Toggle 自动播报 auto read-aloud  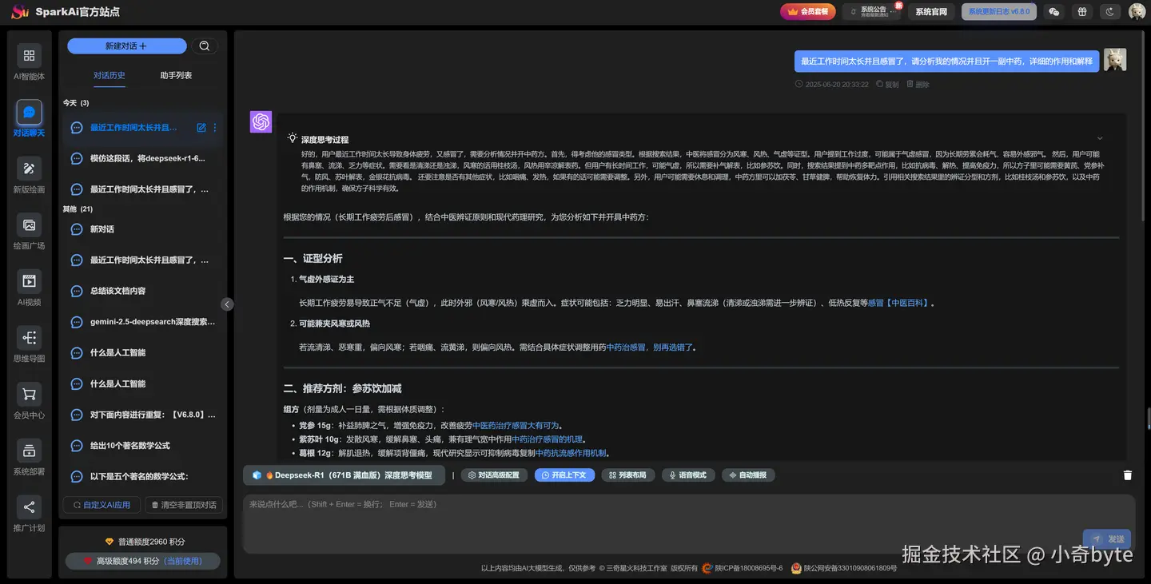(x=748, y=475)
